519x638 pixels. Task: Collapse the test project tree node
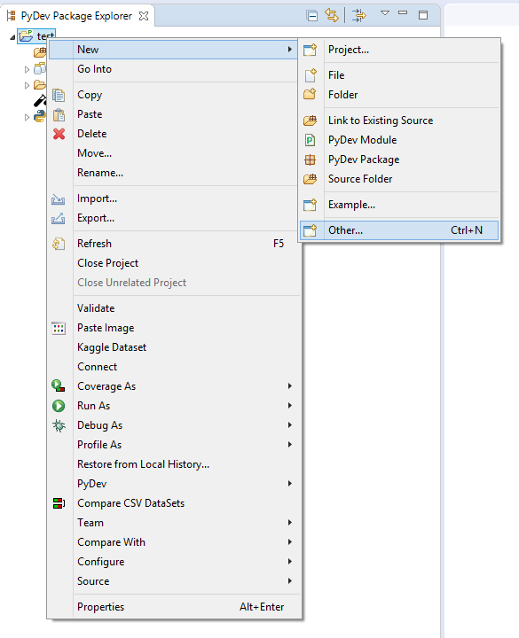[x=12, y=37]
